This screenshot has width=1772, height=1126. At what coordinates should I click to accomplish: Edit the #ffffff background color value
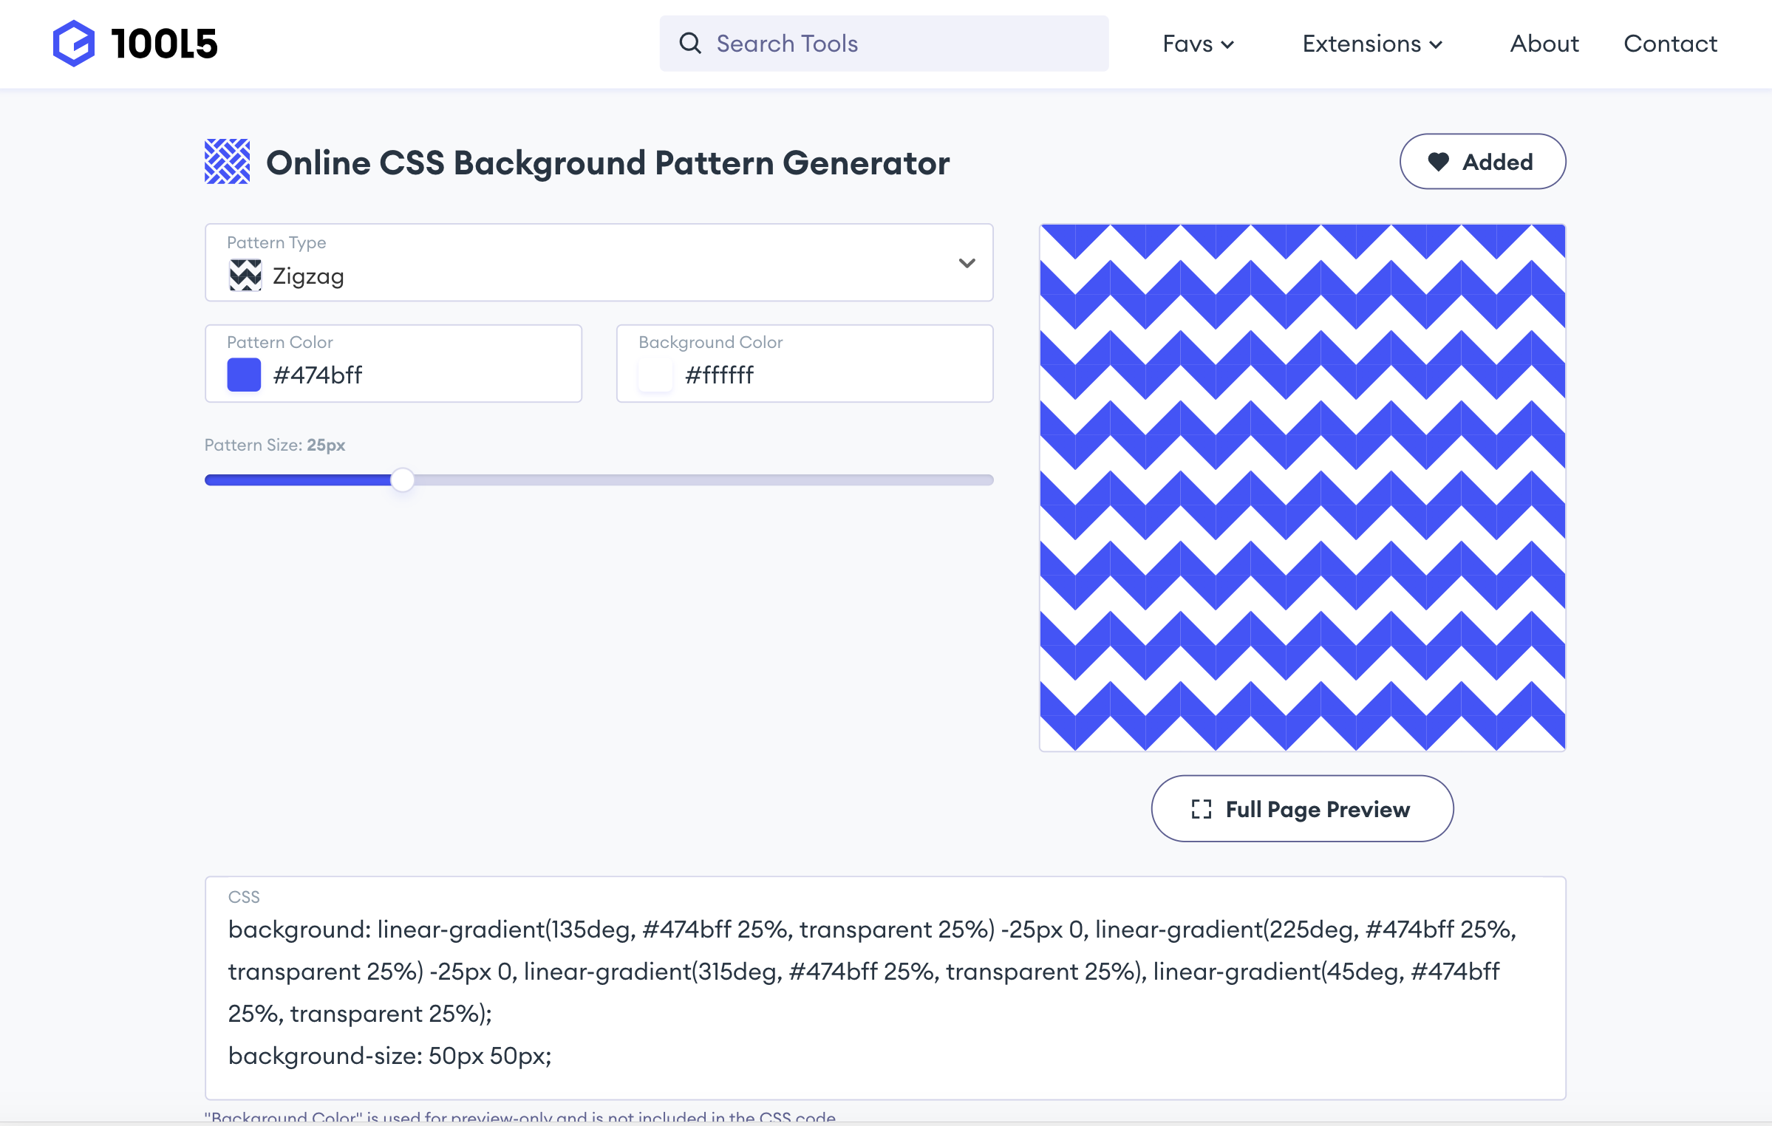tap(719, 375)
